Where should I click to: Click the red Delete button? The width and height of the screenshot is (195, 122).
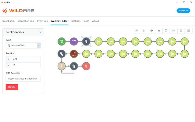click(12, 87)
